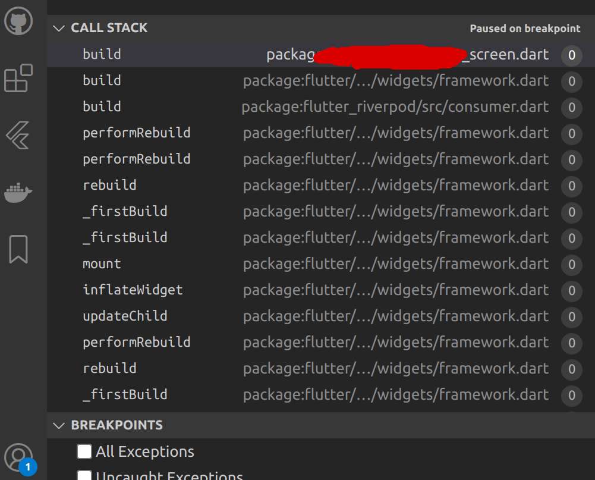Collapse the CALL STACK section
This screenshot has height=480, width=595.
click(x=58, y=28)
